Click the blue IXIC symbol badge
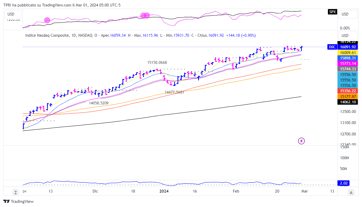 (x=332, y=47)
